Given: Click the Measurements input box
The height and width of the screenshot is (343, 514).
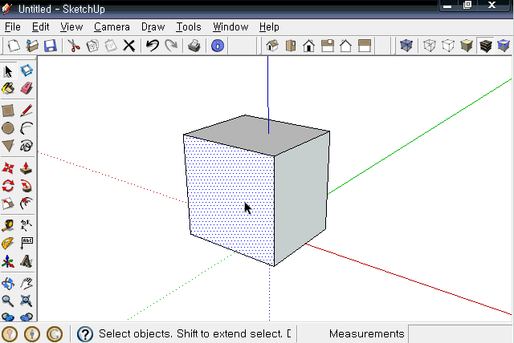Looking at the screenshot, I should click(460, 334).
